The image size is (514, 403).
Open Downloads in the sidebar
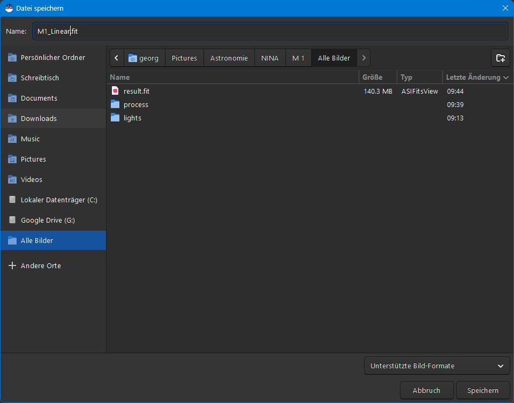[x=39, y=118]
